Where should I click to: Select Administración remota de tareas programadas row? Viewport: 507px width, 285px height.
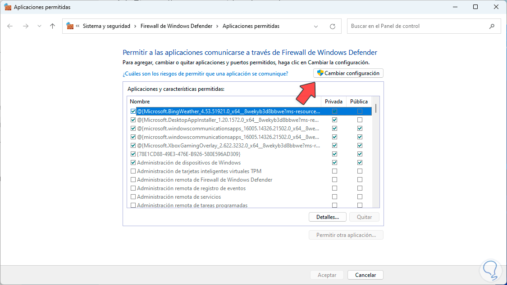pos(192,205)
